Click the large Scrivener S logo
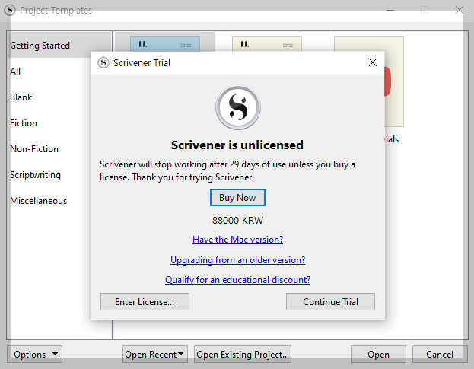Viewport: 474px width, 369px height. pos(238,107)
